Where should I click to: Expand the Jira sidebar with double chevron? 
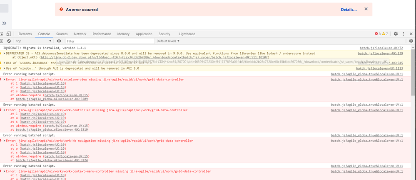[4, 23]
